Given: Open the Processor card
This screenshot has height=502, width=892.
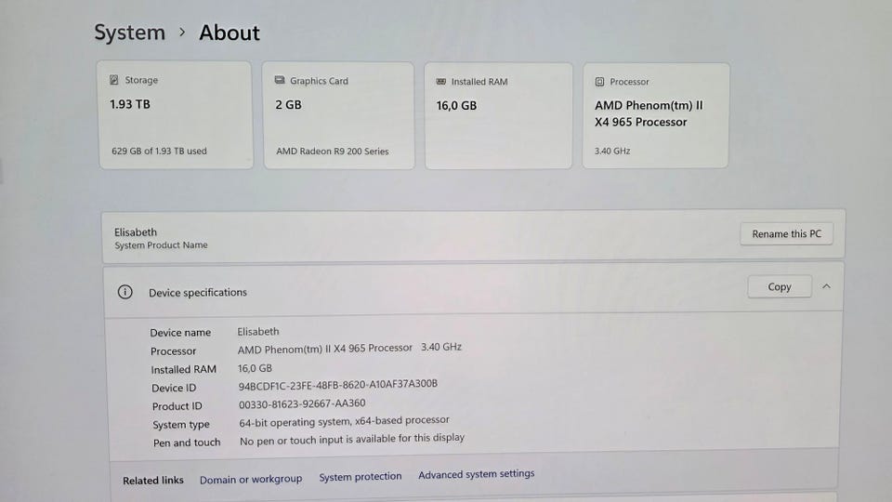Looking at the screenshot, I should click(x=655, y=115).
